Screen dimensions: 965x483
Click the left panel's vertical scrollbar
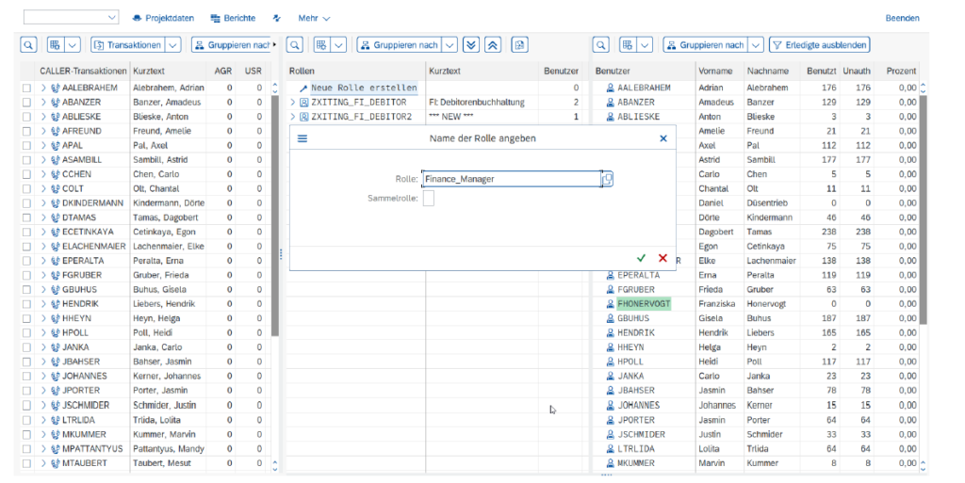click(x=275, y=207)
